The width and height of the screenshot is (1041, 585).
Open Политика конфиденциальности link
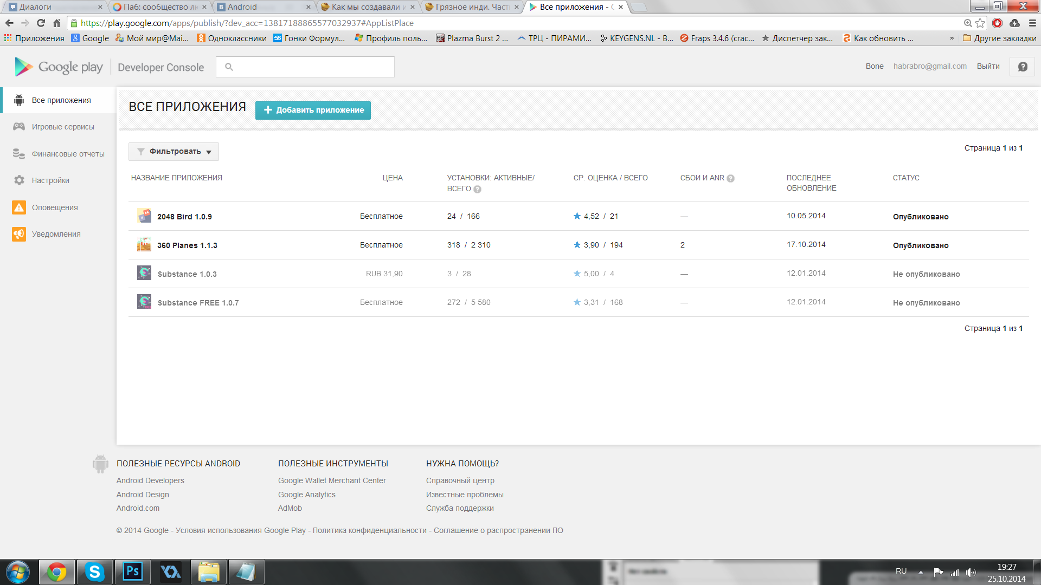pos(370,530)
